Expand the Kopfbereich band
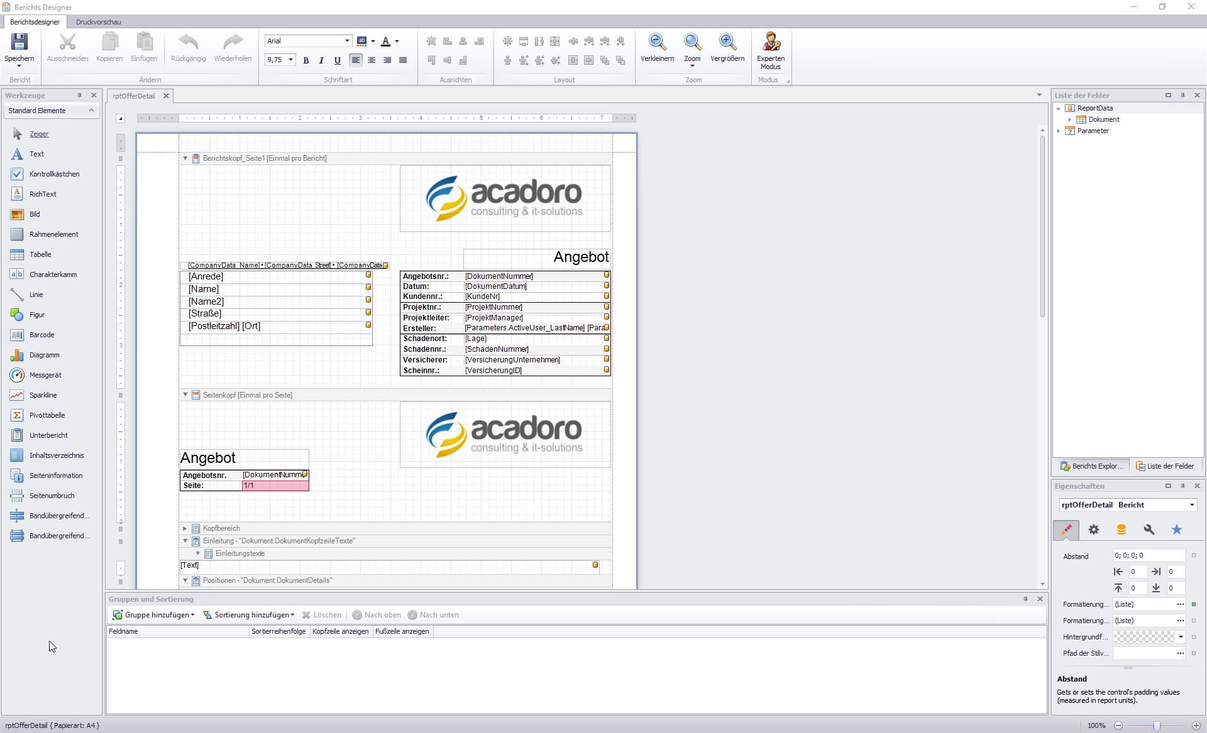The width and height of the screenshot is (1207, 733). 185,528
